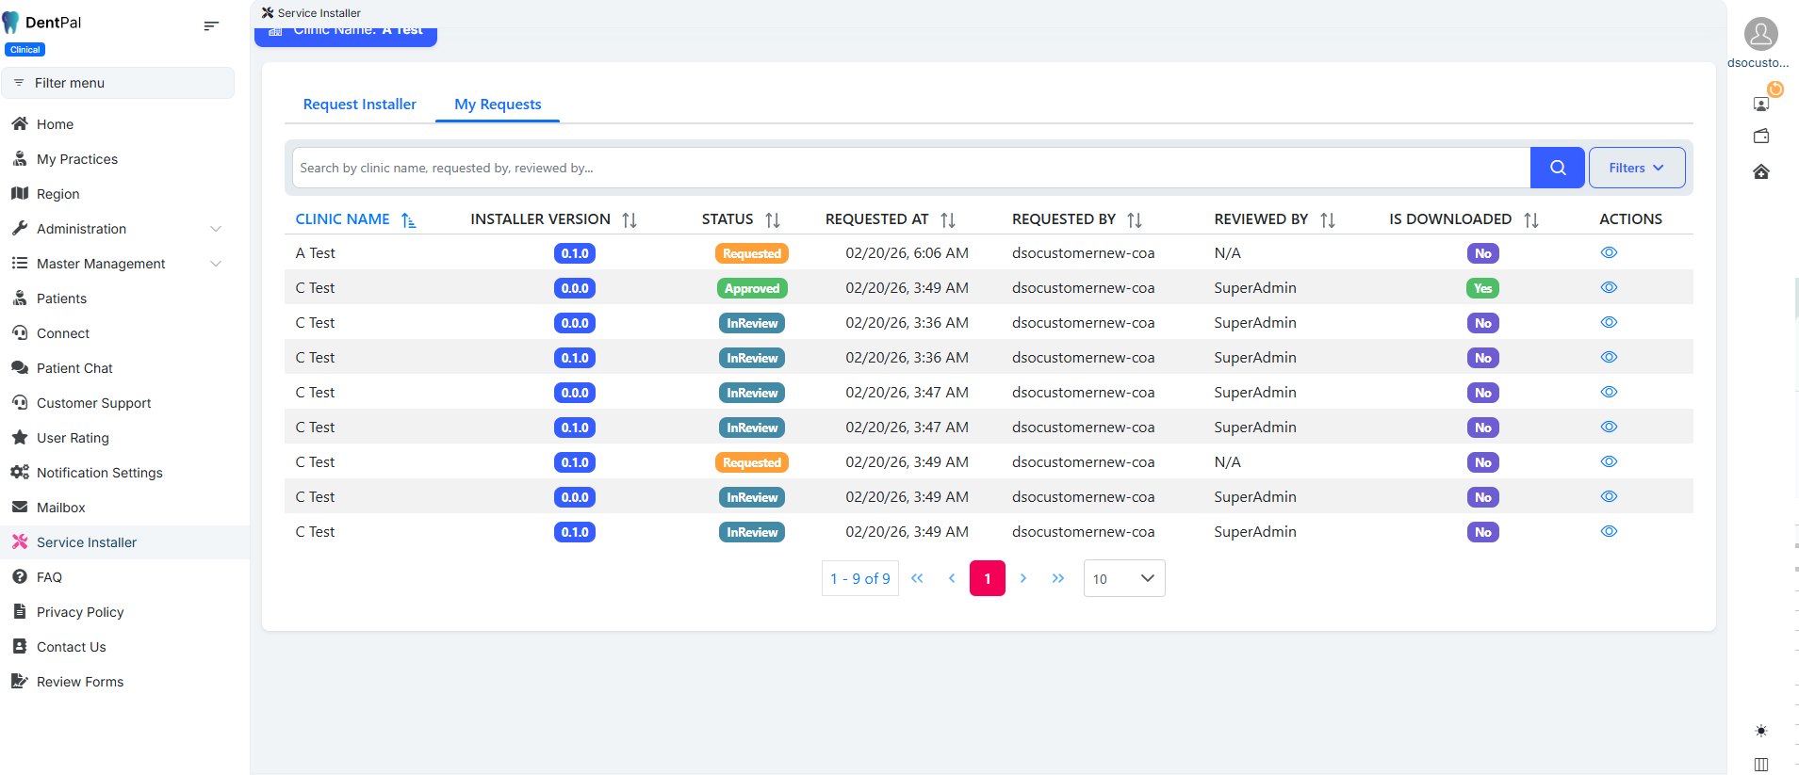The image size is (1799, 775).
Task: Click the blue search magnifier button
Action: tap(1557, 168)
